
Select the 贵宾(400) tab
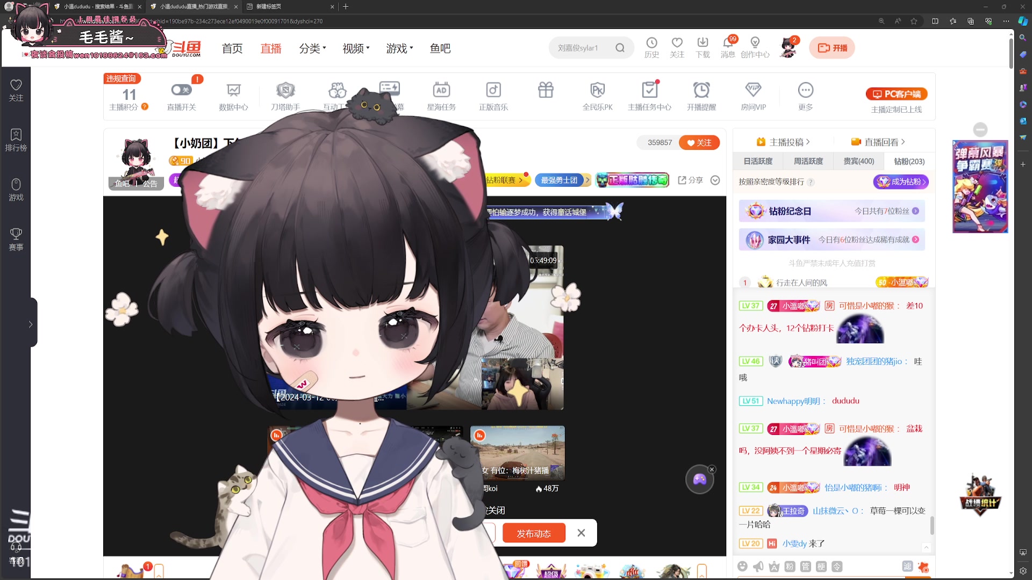pyautogui.click(x=858, y=161)
